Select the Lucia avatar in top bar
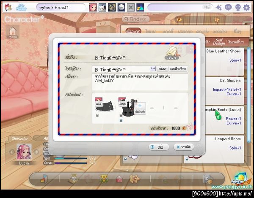This screenshot has height=198, width=254. pos(93,8)
